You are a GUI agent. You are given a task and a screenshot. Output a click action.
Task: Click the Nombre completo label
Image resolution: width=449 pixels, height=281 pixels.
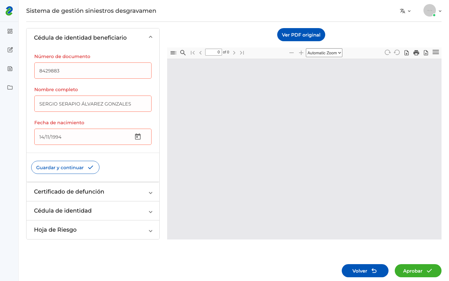coord(56,90)
